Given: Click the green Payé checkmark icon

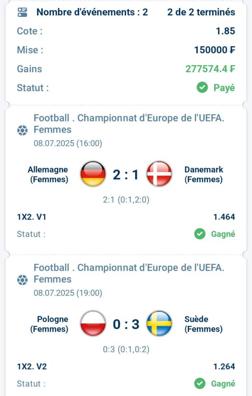Looking at the screenshot, I should (202, 88).
